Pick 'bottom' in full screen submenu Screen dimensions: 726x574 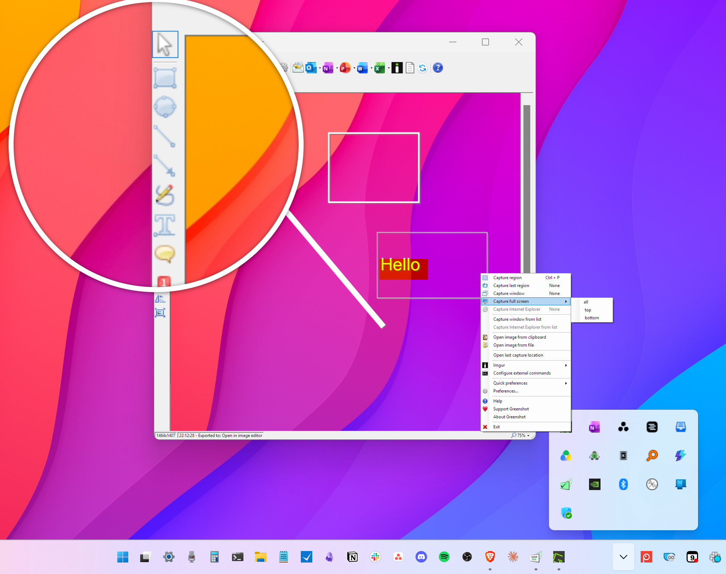point(592,318)
